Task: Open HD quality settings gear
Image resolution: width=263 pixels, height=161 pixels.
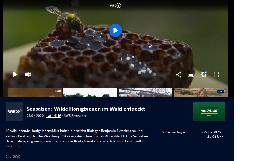Action: pos(204,74)
